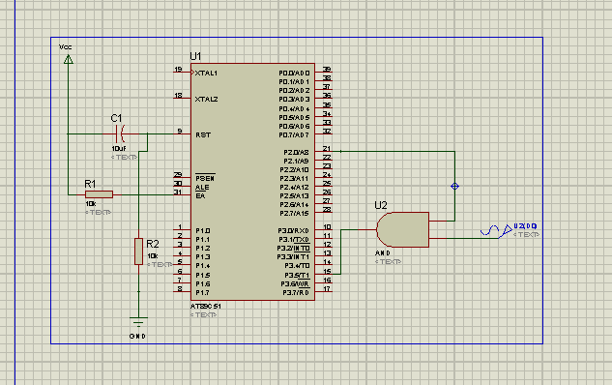Click the P3.5/T1 pin 15
Screen dimensions: 612x385
point(324,274)
